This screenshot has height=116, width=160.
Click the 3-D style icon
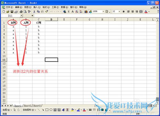(106, 110)
